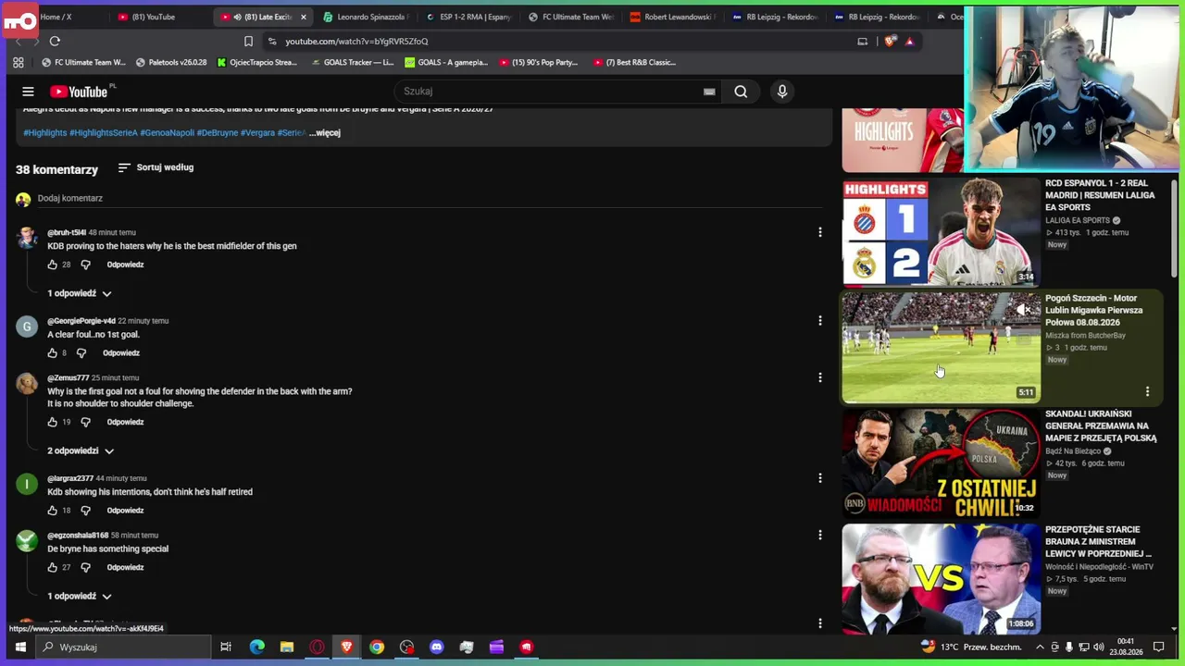This screenshot has height=666, width=1185.
Task: Launch Opera from the taskbar
Action: click(x=317, y=647)
